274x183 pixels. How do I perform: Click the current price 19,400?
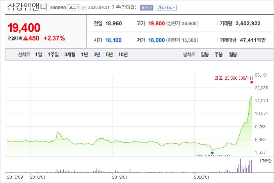point(24,28)
